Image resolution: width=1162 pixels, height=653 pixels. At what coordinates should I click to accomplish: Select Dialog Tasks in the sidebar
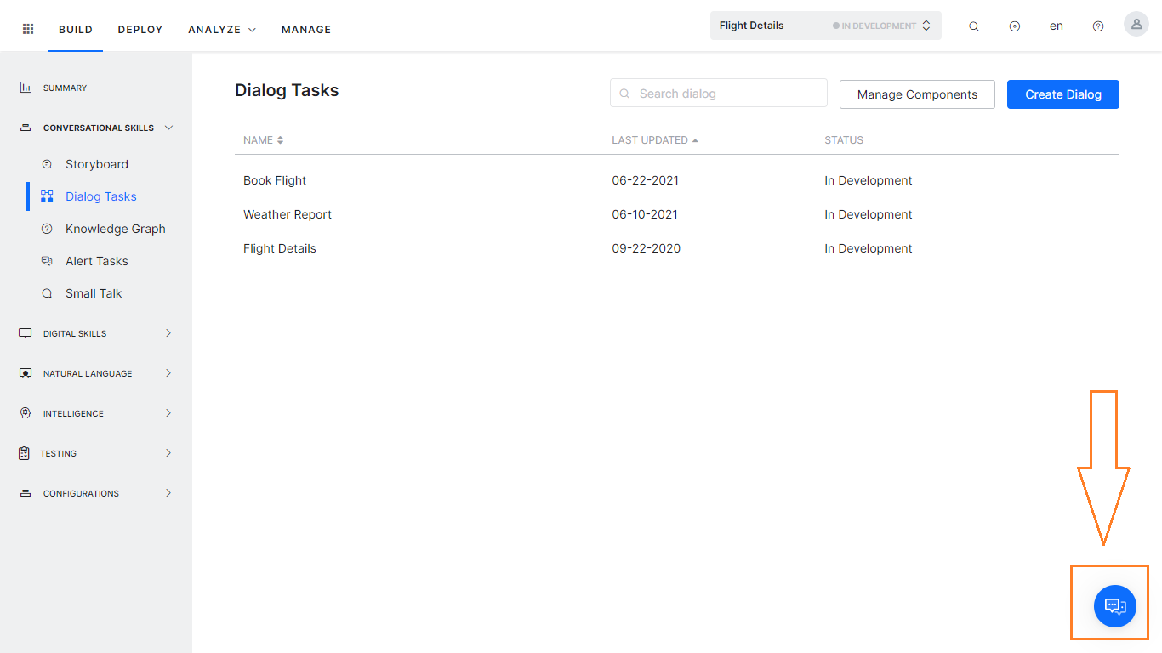(101, 196)
